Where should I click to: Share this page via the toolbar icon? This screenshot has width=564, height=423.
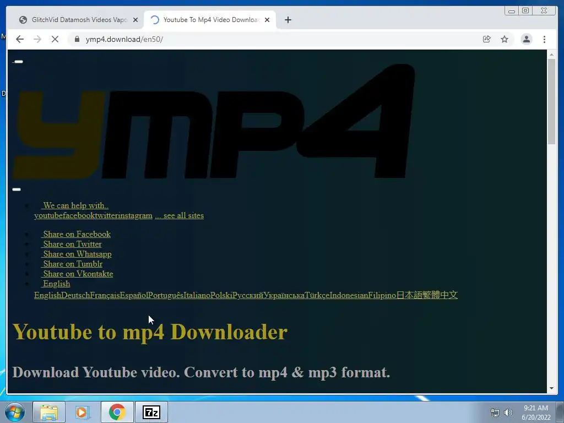pyautogui.click(x=487, y=39)
